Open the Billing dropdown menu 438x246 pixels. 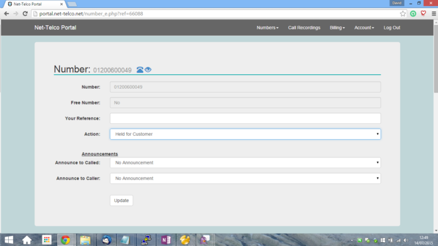coord(337,28)
